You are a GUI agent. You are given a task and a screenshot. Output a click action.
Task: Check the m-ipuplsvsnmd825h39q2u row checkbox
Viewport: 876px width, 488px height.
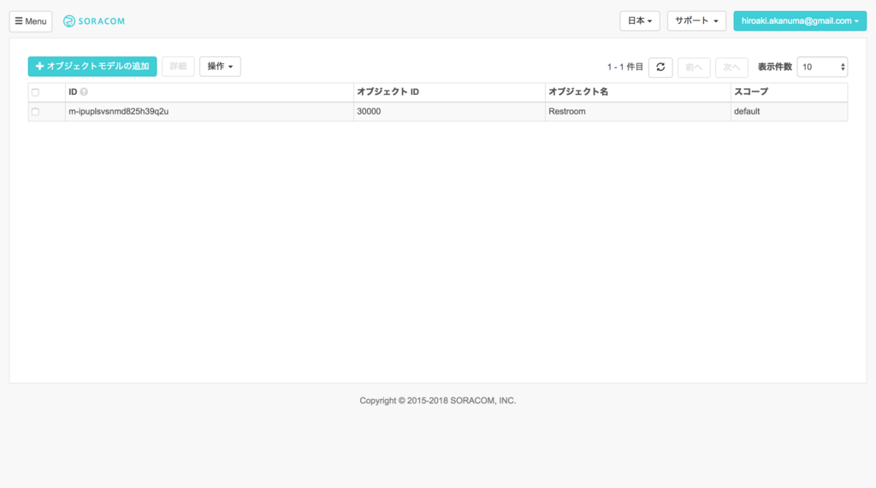tap(35, 112)
